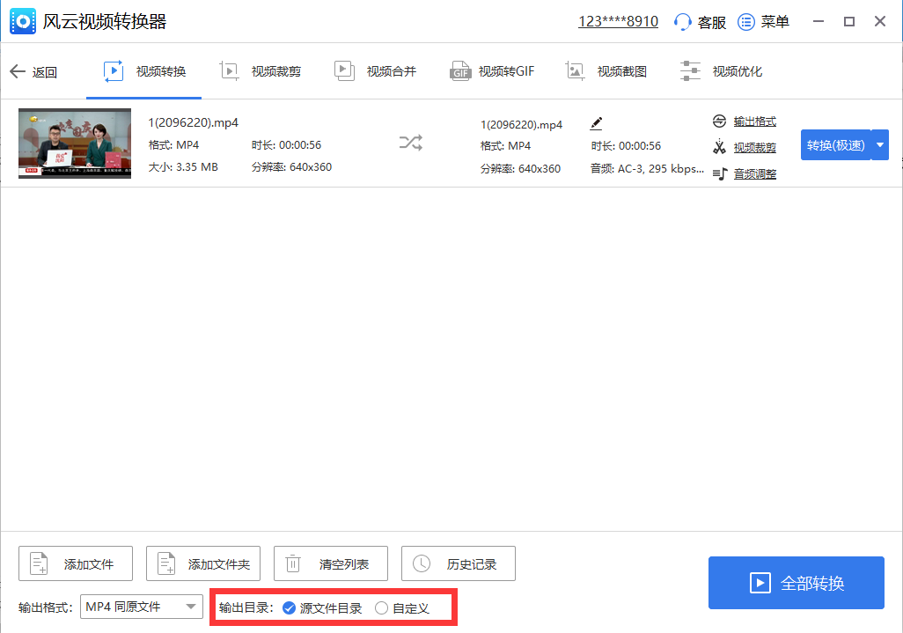Open the 菜单 list icon
The width and height of the screenshot is (903, 633).
(745, 22)
